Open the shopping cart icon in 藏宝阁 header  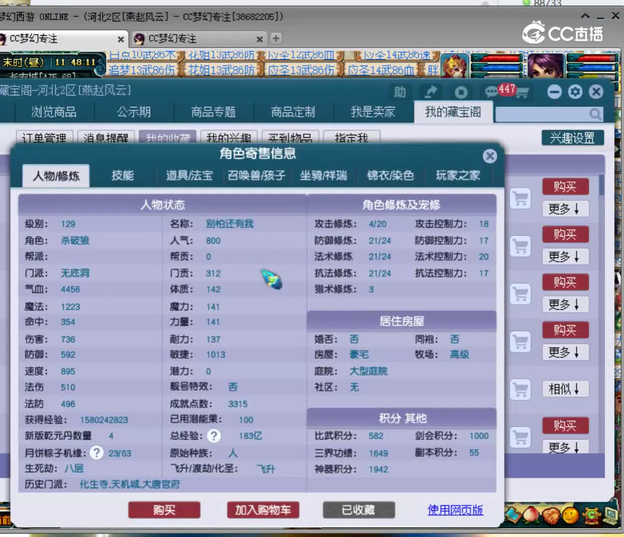[x=521, y=93]
